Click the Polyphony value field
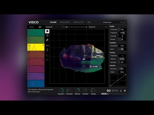Image resolution: width=154 pixels, height=115 pixels. point(122,56)
